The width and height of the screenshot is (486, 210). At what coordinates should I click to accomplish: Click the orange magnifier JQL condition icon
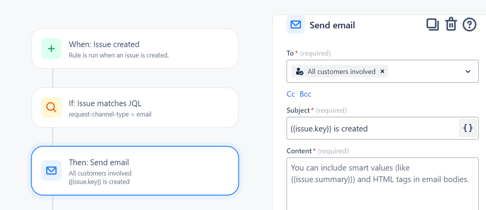[52, 107]
